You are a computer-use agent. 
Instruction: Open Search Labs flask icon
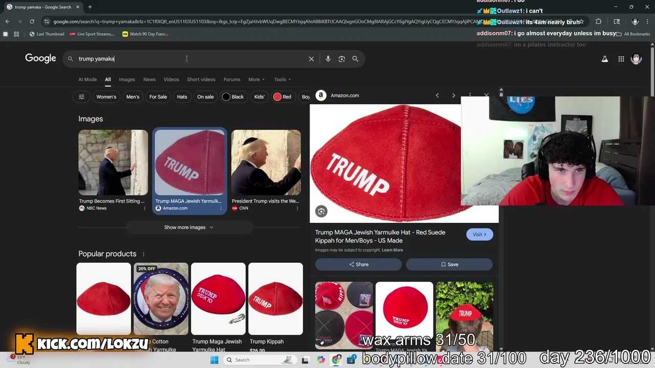tap(605, 59)
